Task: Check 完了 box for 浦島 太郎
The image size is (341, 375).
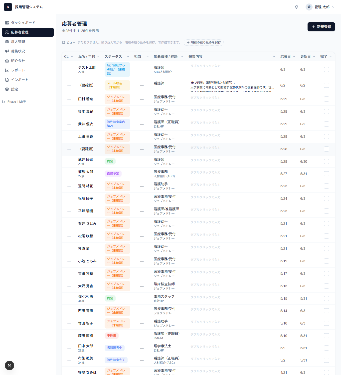Action: pos(327,174)
